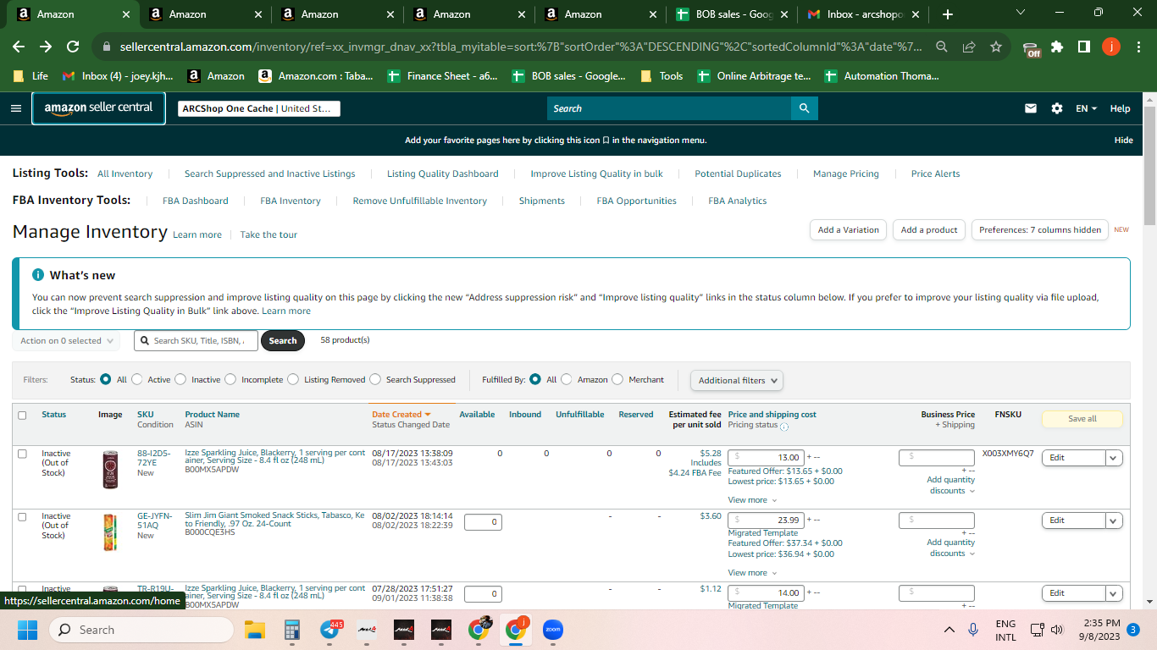Click Take the tour link
The height and width of the screenshot is (650, 1157).
(268, 235)
